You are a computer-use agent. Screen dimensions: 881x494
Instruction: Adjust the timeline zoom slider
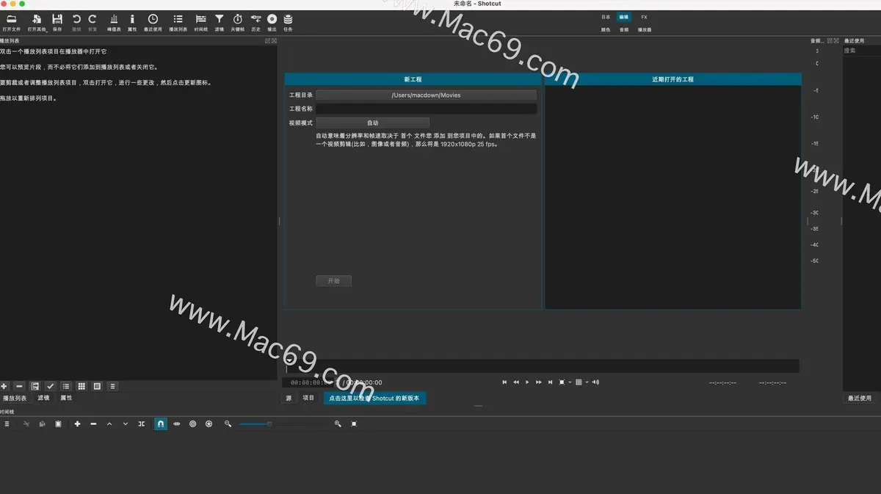pyautogui.click(x=283, y=424)
